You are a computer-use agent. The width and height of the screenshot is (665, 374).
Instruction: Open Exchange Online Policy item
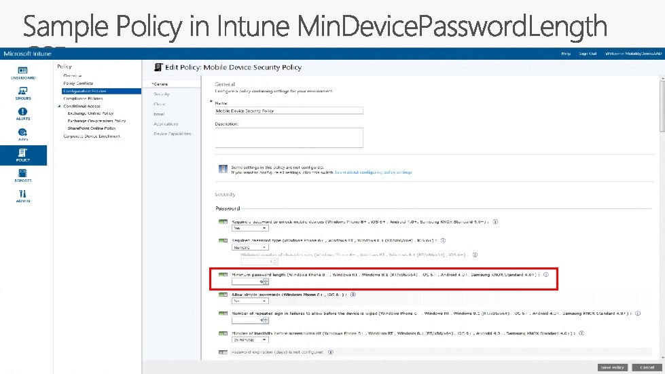[90, 113]
